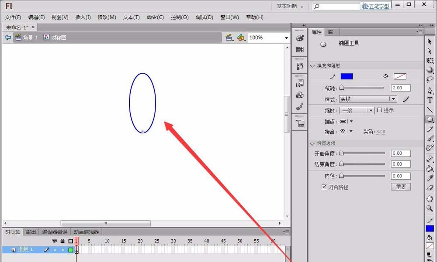Open the edit scene dropdown icon
Screen dimensions: 437x262
pyautogui.click(x=229, y=37)
